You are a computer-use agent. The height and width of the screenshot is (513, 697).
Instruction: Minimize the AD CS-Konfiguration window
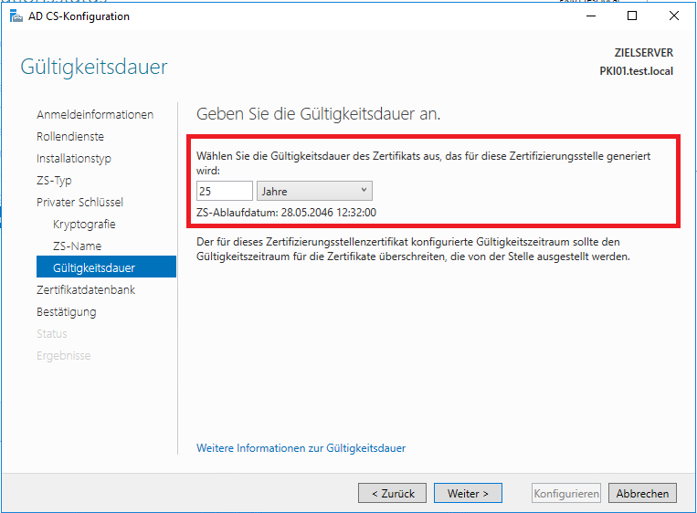(x=590, y=16)
